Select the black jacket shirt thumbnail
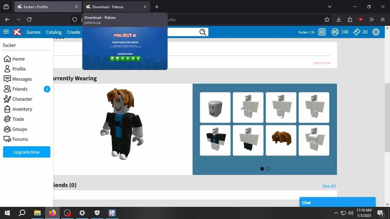Viewport: 390px width, 219px height. pyautogui.click(x=215, y=140)
